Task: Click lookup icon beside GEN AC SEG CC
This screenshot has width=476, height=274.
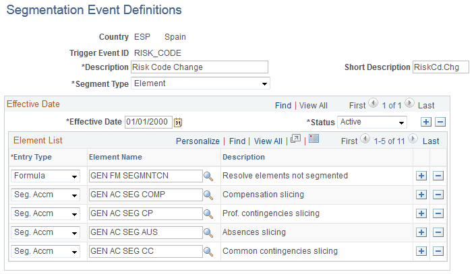Action: 208,251
